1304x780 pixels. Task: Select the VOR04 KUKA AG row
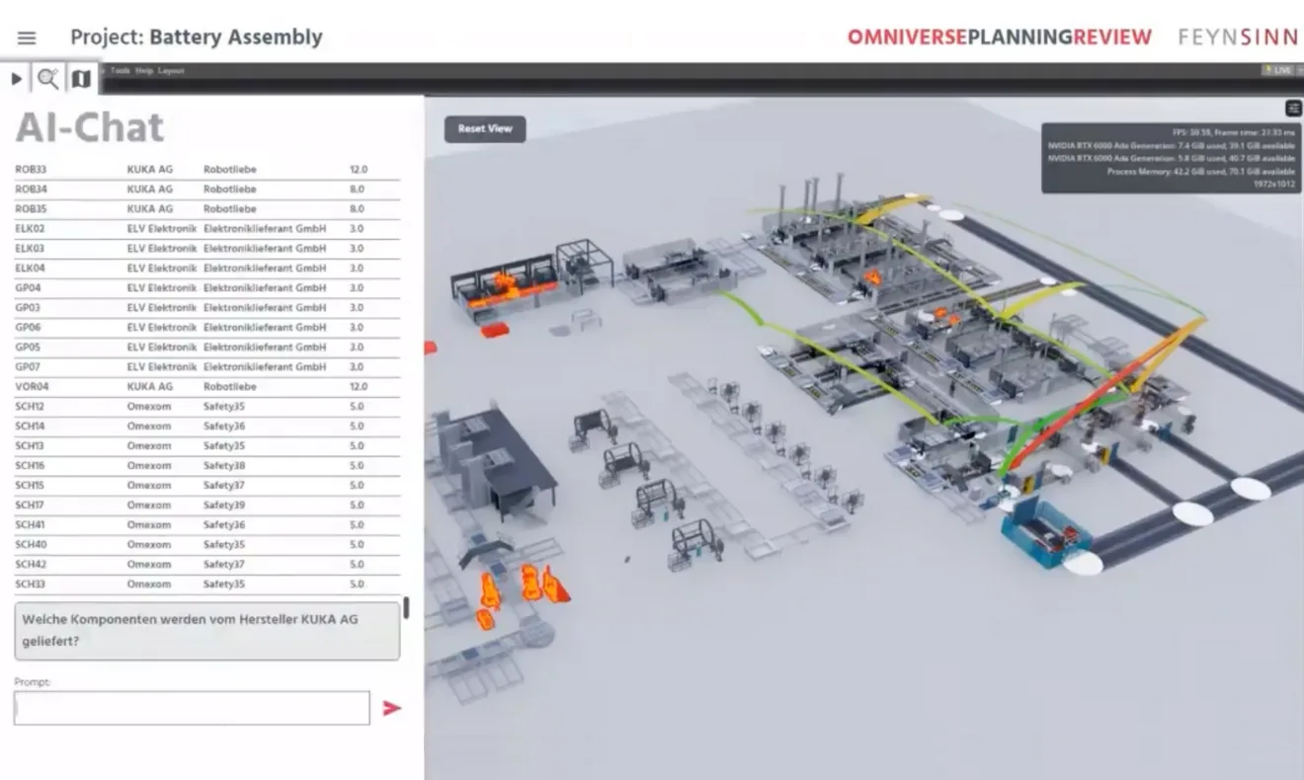coord(207,387)
